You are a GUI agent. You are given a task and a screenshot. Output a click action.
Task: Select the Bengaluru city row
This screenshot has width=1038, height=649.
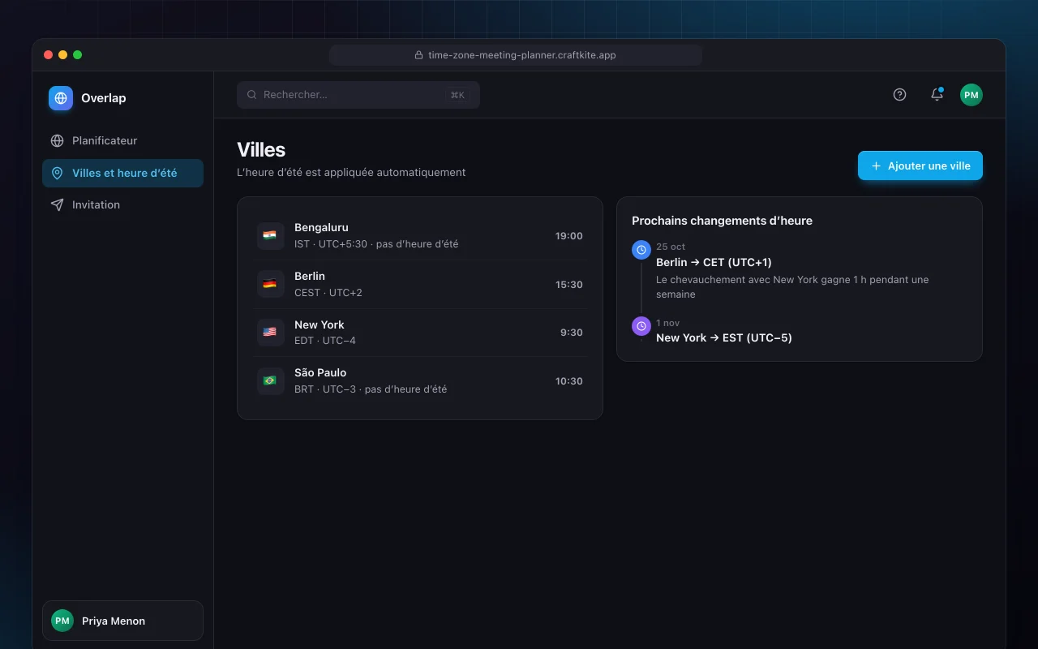tap(420, 236)
